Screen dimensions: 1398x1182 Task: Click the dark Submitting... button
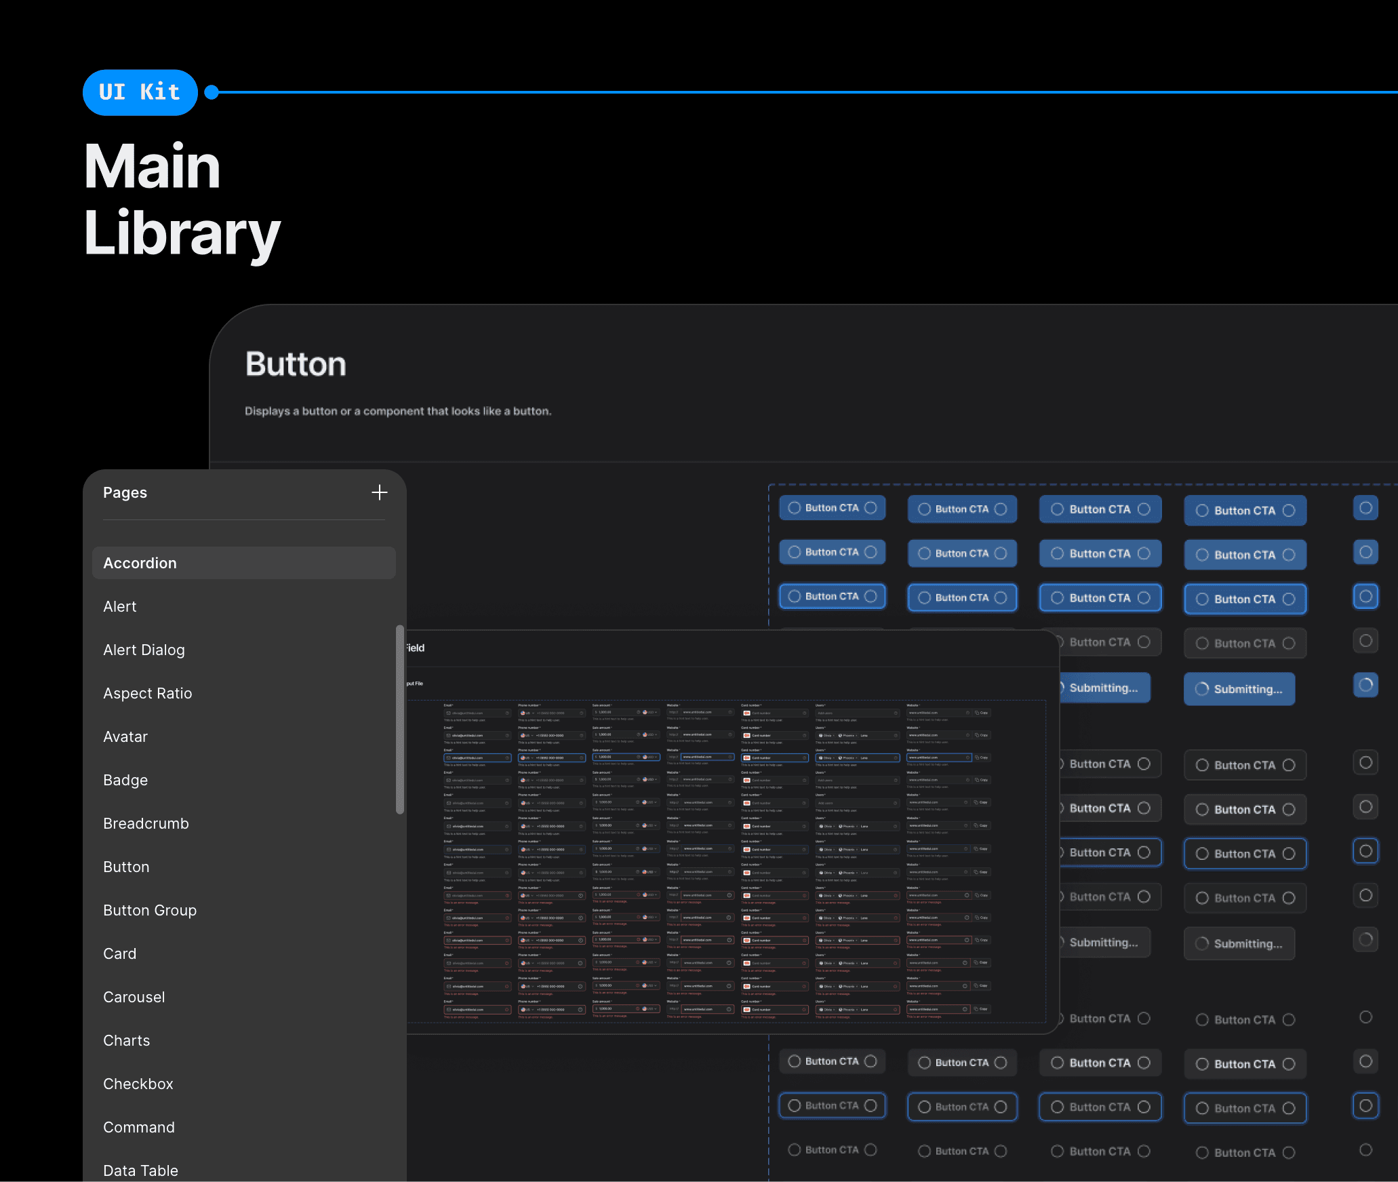pyautogui.click(x=1239, y=944)
